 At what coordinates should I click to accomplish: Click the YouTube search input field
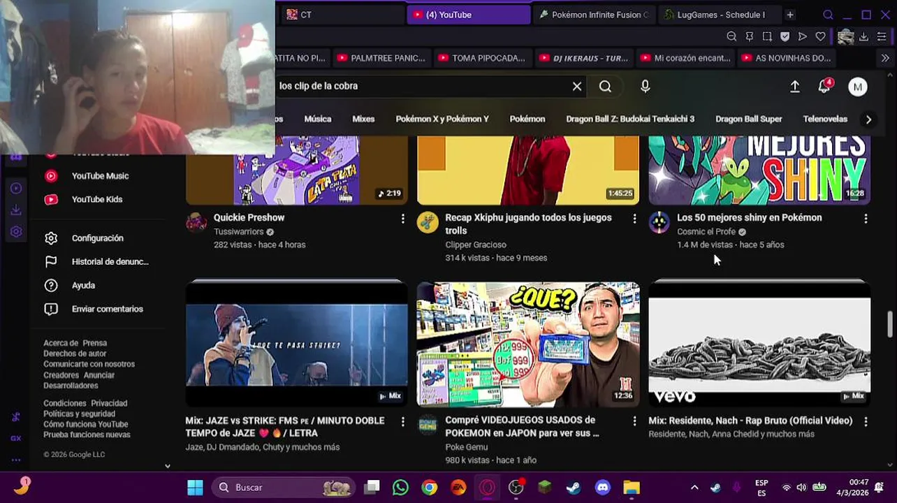(x=423, y=86)
